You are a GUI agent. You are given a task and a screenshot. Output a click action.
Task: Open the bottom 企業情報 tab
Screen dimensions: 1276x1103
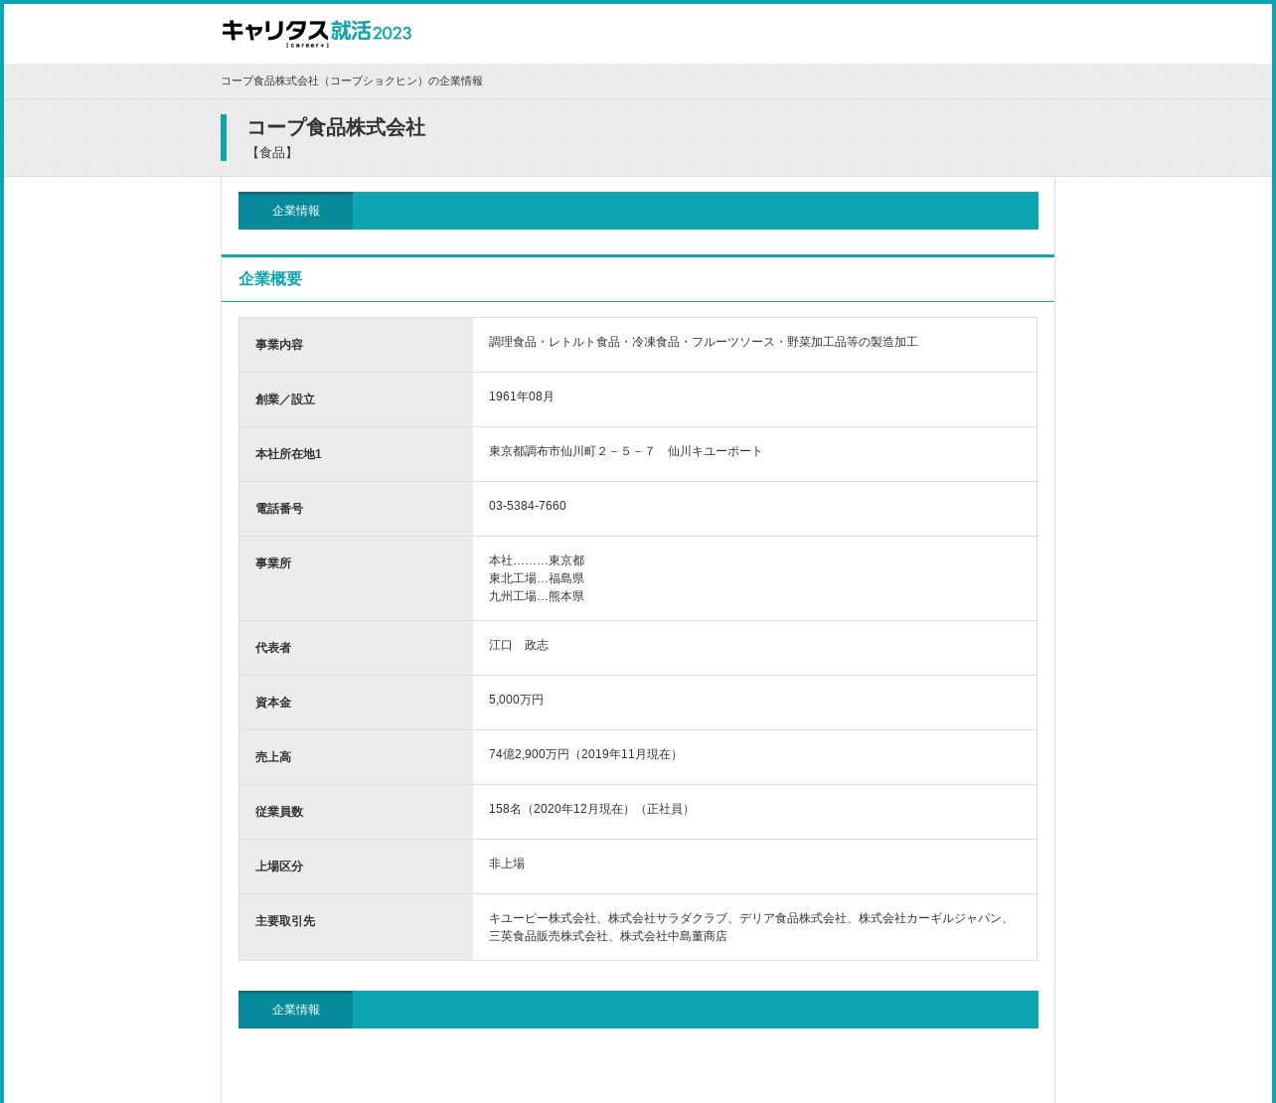[x=295, y=1010]
